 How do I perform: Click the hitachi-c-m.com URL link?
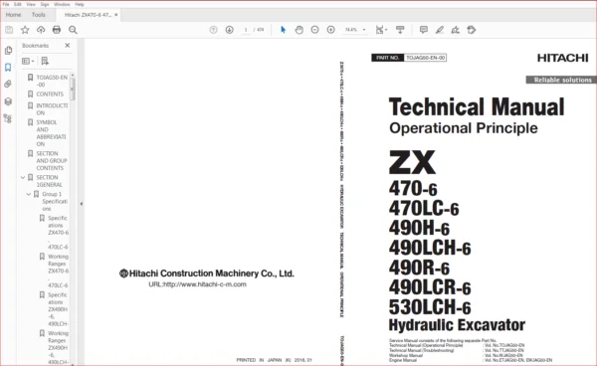point(197,284)
